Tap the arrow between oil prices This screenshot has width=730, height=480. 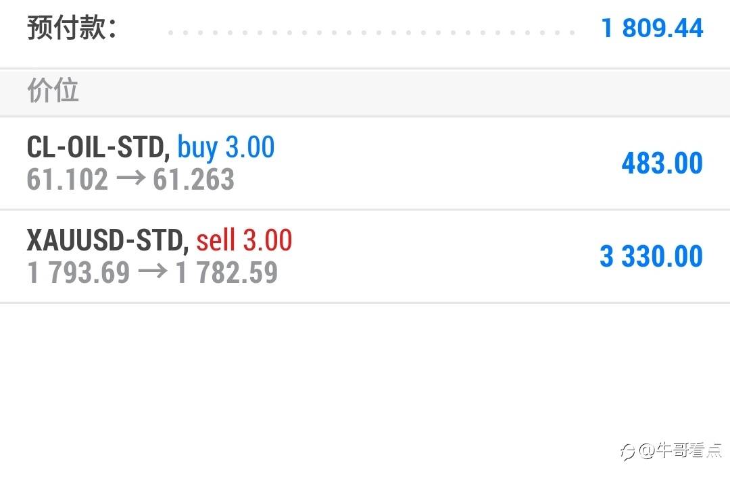(130, 180)
